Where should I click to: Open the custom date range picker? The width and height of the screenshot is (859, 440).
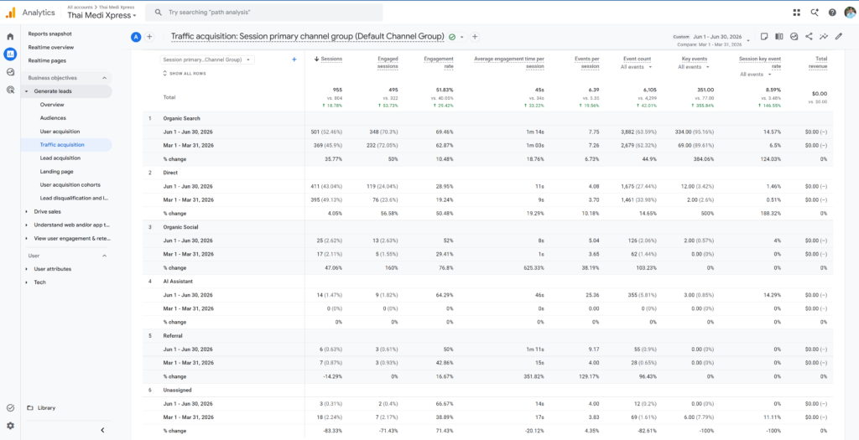coord(711,39)
